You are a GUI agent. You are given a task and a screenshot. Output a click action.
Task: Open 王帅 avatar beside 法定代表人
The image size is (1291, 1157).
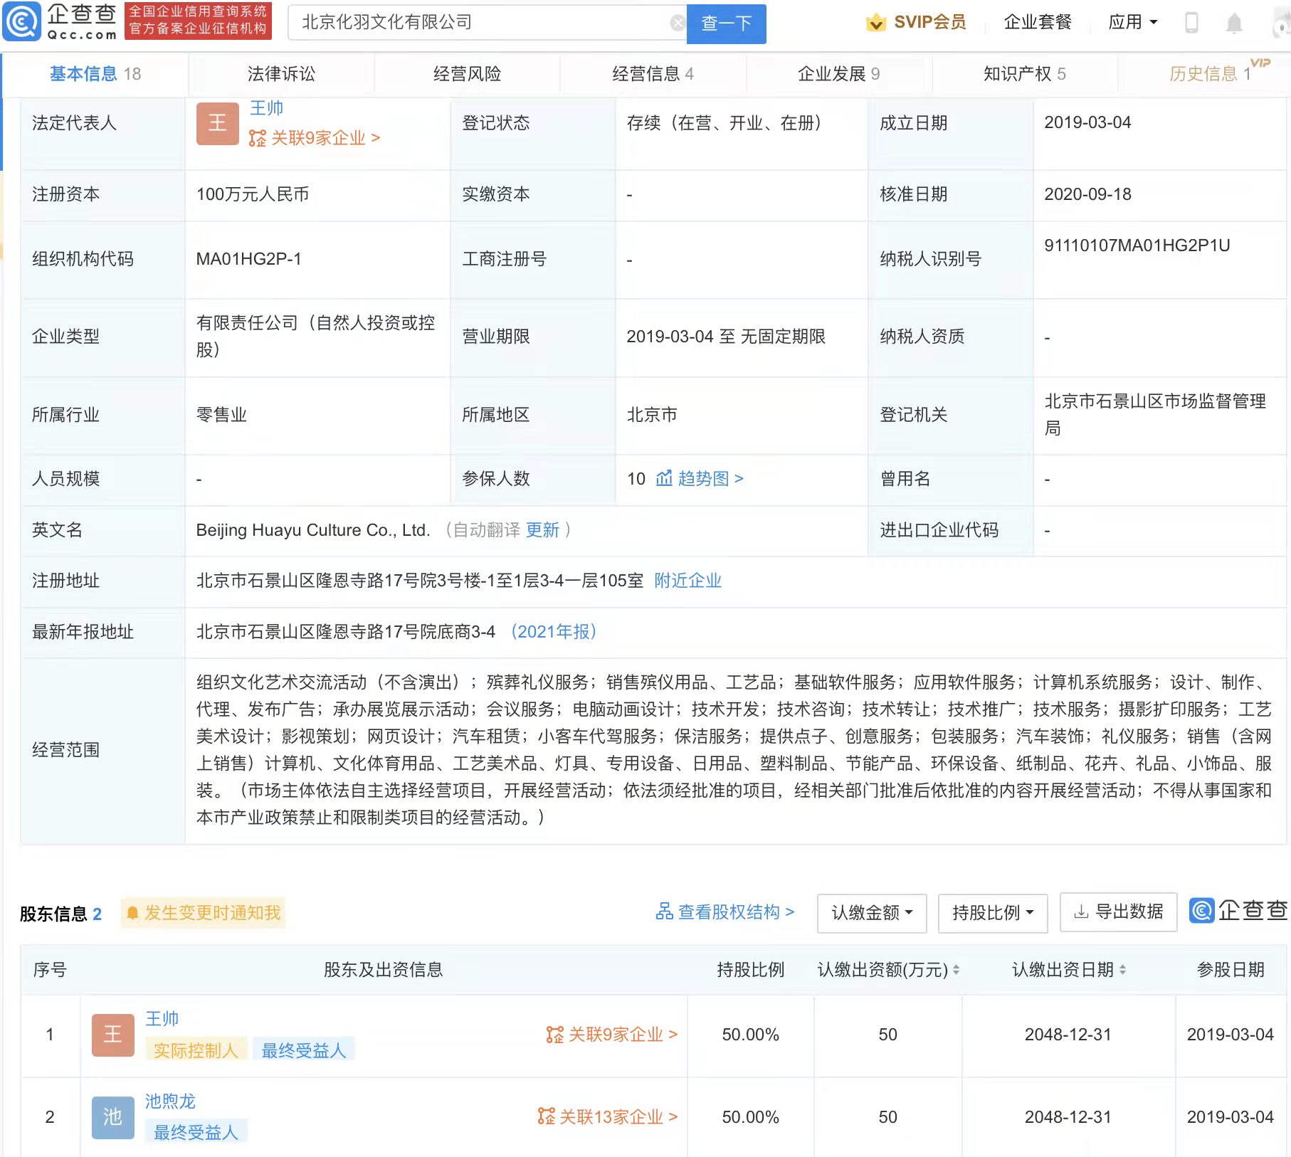[x=217, y=123]
